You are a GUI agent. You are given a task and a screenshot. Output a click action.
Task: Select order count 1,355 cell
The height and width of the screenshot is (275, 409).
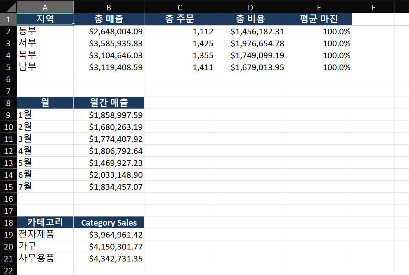coord(180,55)
